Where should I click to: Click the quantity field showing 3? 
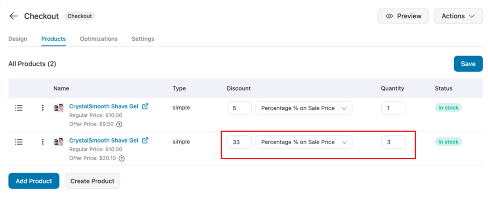point(393,142)
